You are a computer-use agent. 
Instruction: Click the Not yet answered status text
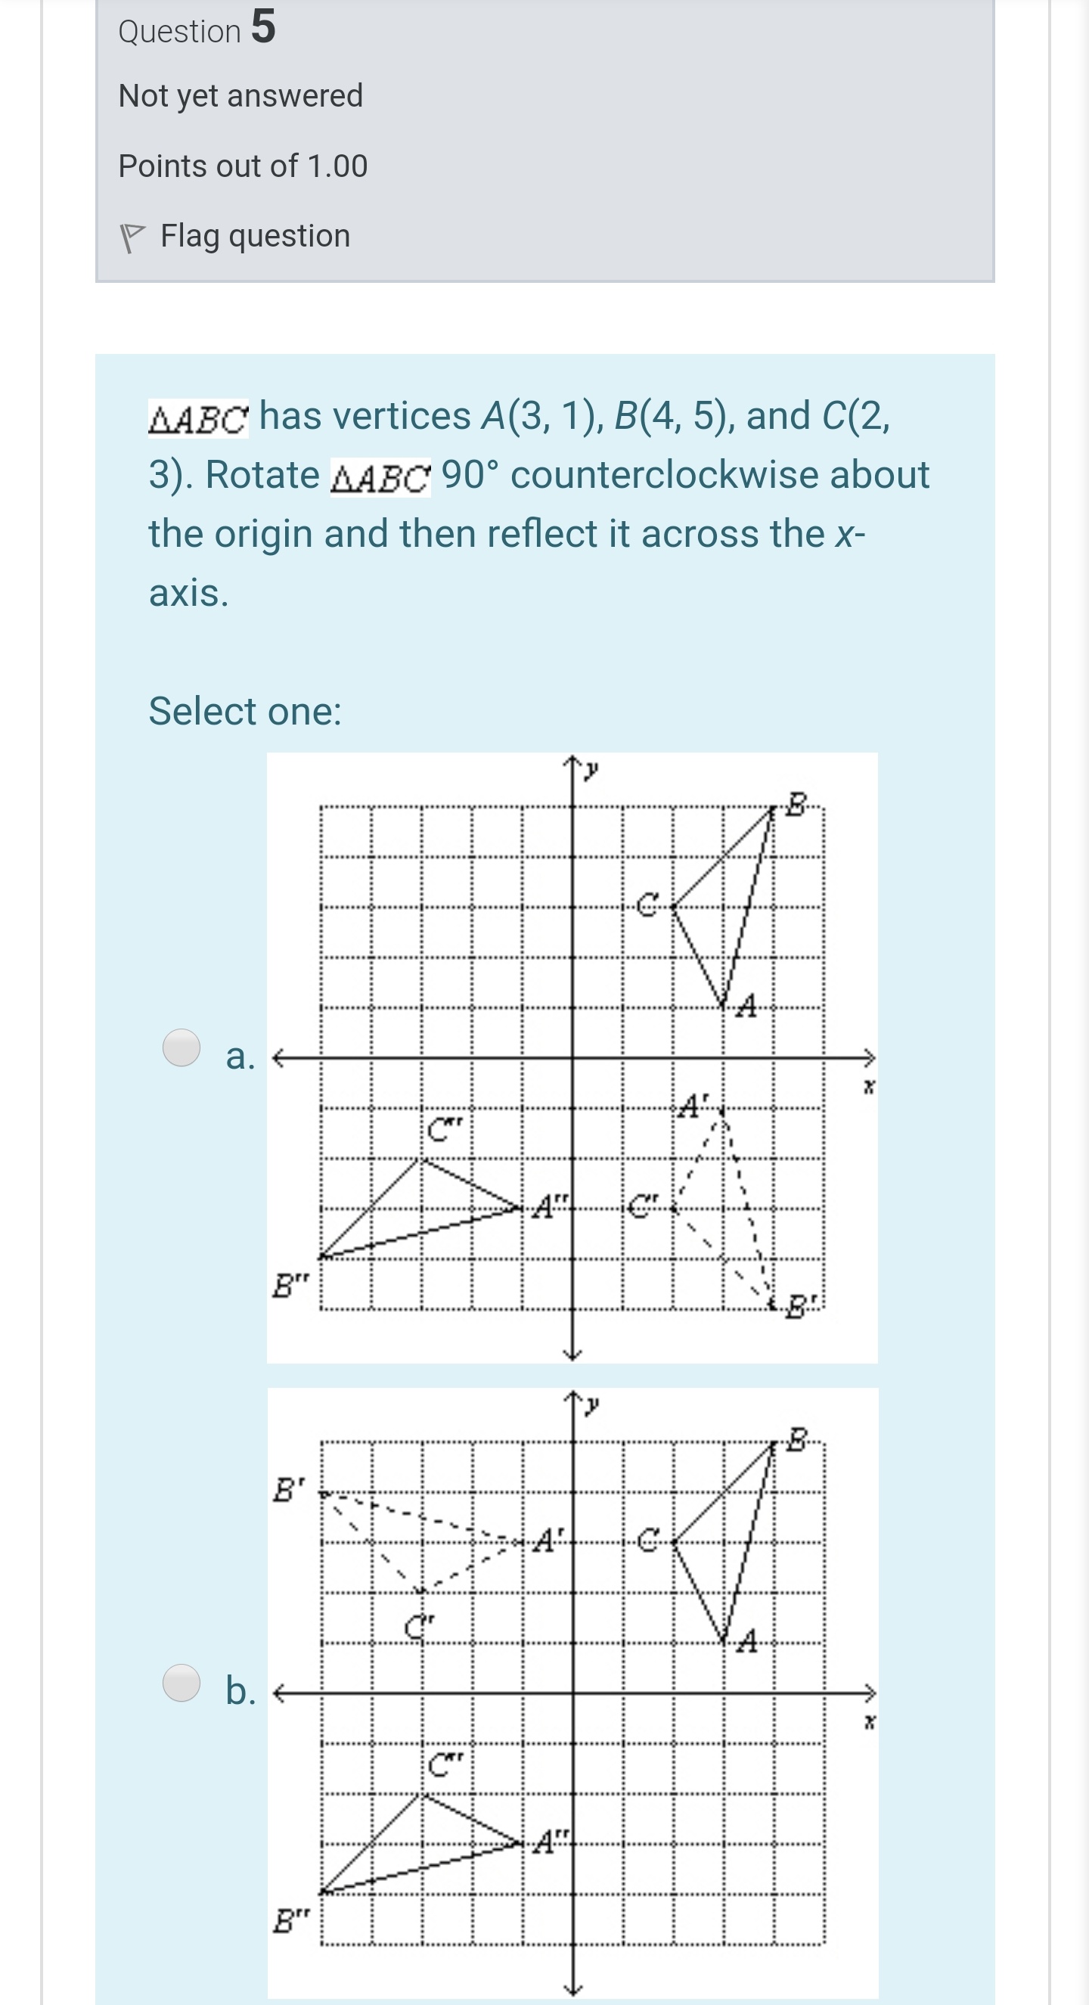pyautogui.click(x=239, y=97)
